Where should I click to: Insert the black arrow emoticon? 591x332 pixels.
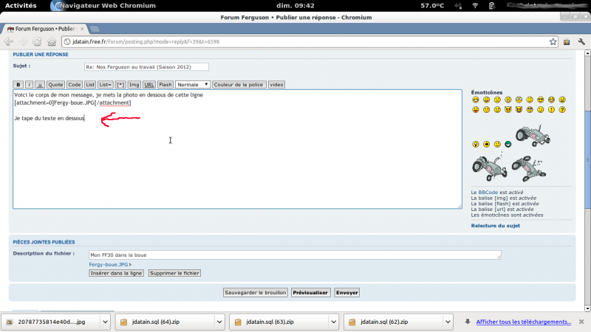[x=487, y=143]
